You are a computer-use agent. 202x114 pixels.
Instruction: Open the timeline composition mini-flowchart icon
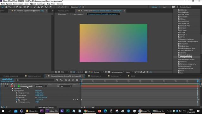coord(57,80)
